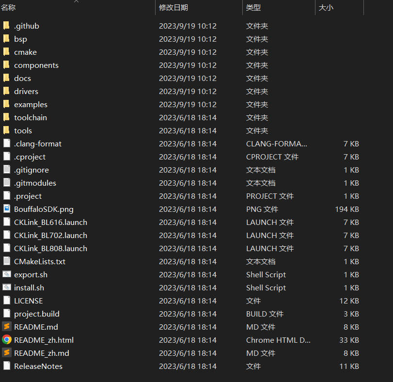Image resolution: width=393 pixels, height=382 pixels.
Task: Select the .cproject file name
Action: [30, 157]
